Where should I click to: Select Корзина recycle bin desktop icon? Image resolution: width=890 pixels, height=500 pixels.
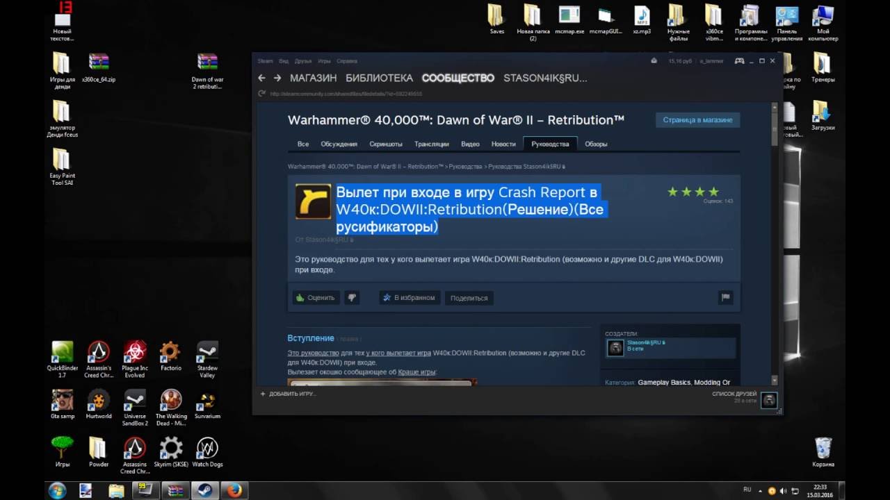coord(823,452)
